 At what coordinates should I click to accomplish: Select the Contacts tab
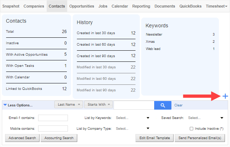(x=57, y=6)
